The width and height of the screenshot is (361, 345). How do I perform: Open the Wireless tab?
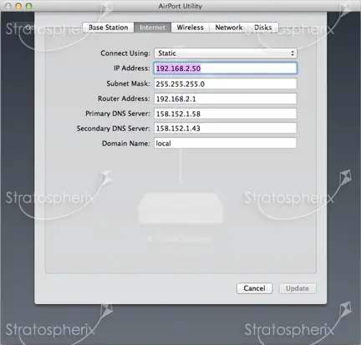(x=190, y=28)
